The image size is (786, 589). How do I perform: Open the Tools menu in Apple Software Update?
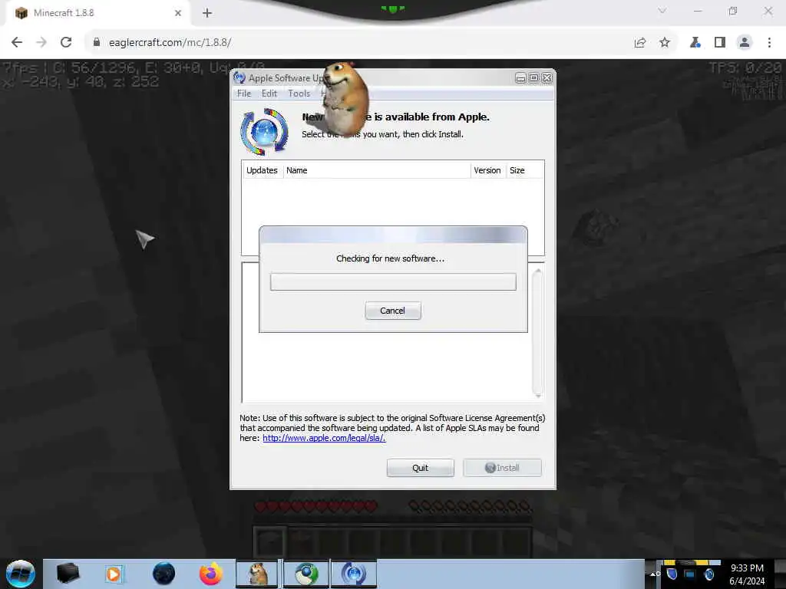(x=299, y=93)
